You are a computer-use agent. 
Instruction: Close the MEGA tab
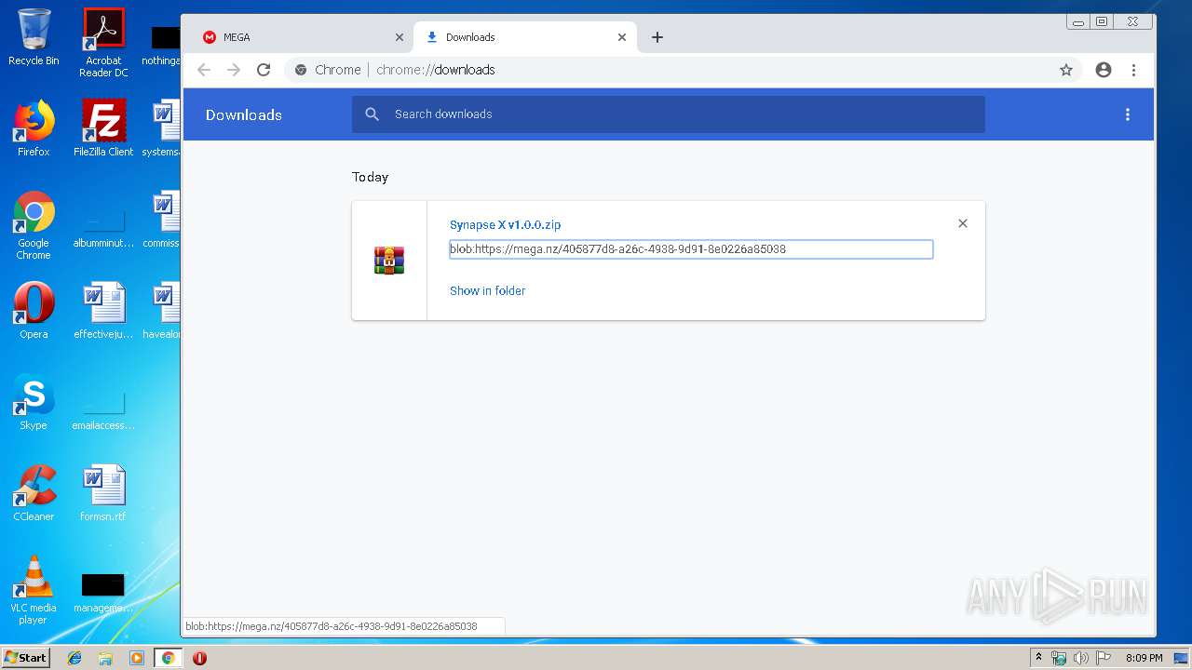click(x=400, y=37)
